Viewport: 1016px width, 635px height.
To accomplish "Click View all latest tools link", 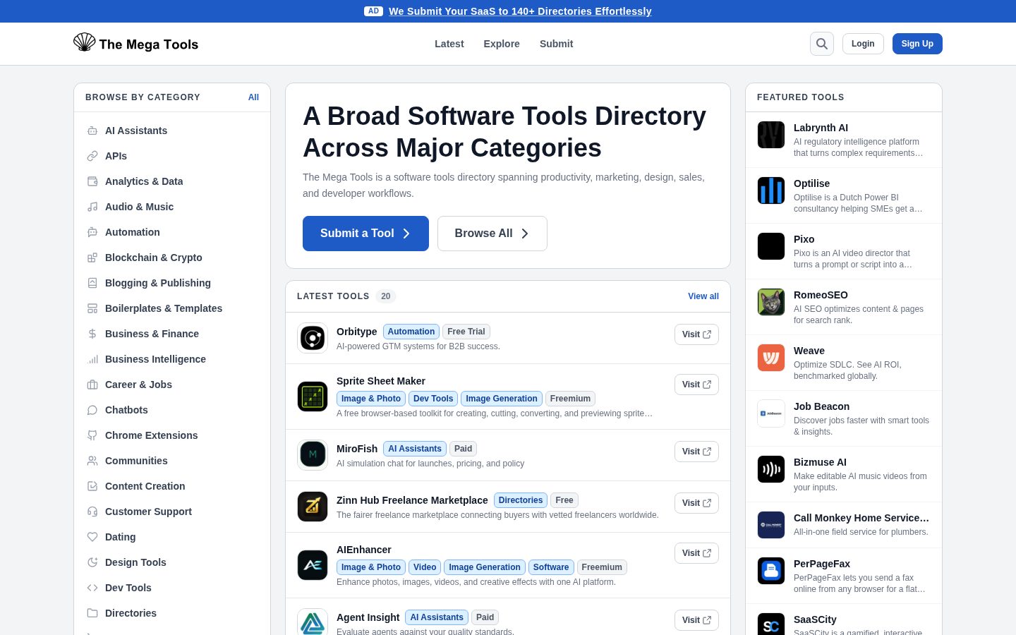I will tap(703, 296).
